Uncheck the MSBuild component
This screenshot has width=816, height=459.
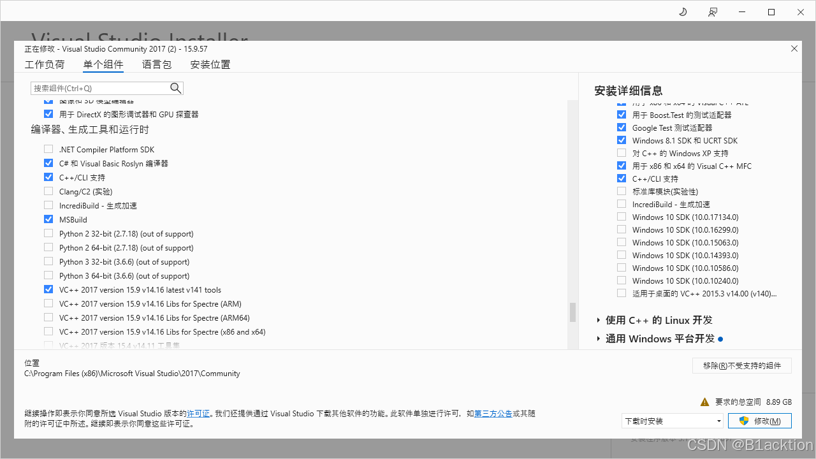[48, 219]
